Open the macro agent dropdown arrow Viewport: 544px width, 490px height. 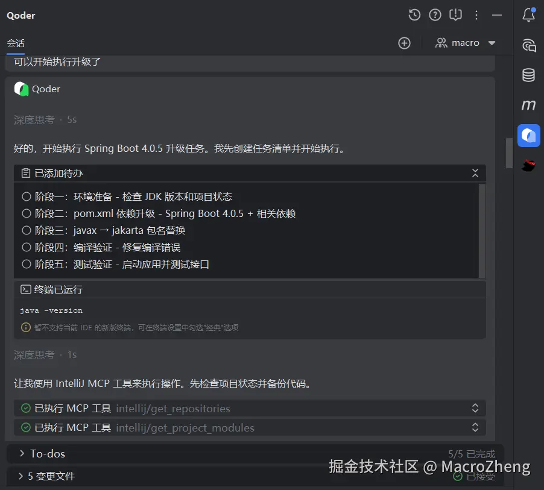(x=492, y=43)
